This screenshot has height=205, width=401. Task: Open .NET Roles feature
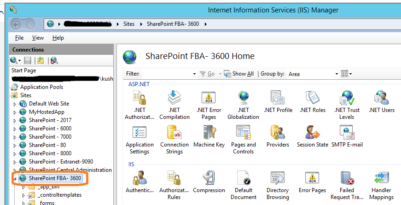point(313,102)
